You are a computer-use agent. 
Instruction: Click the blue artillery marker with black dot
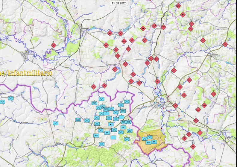(x=111, y=124)
